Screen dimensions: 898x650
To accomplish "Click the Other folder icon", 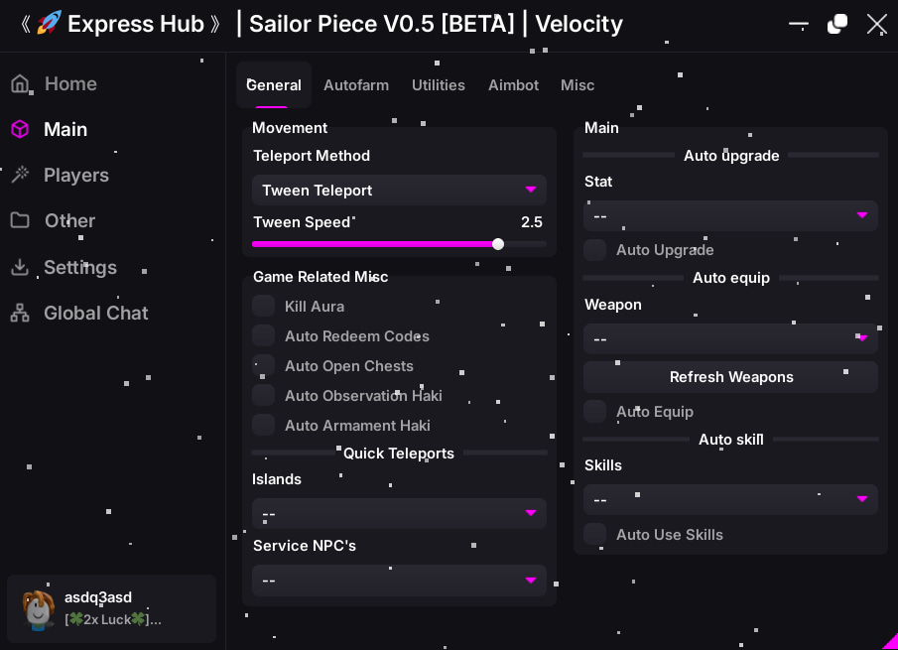I will (x=20, y=220).
